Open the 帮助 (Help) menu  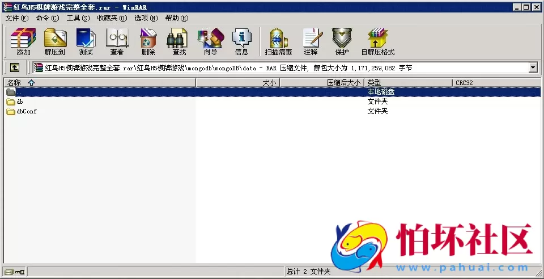click(177, 18)
